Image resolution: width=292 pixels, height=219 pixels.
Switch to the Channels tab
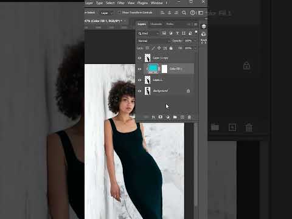tap(156, 24)
